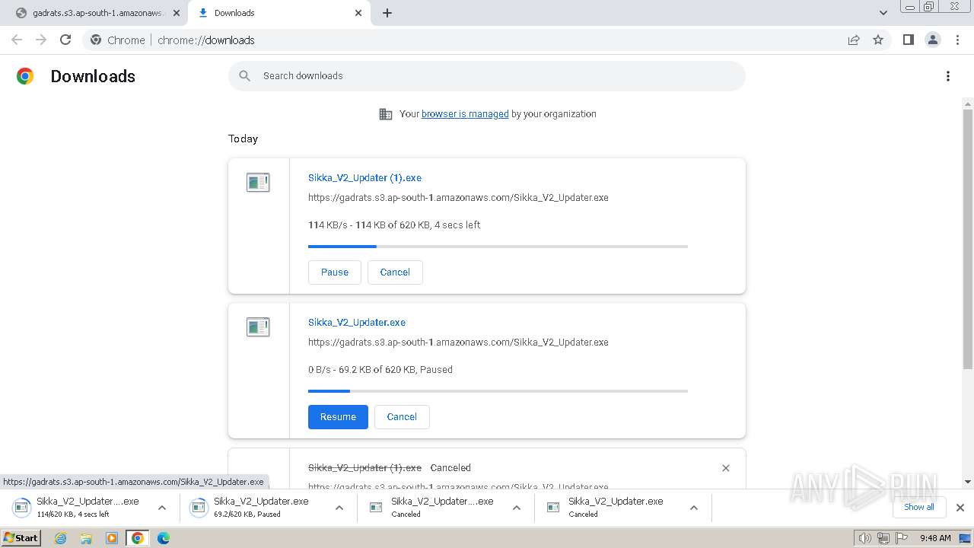Click the Chrome logo beside Downloads
974x548 pixels.
pyautogui.click(x=25, y=76)
